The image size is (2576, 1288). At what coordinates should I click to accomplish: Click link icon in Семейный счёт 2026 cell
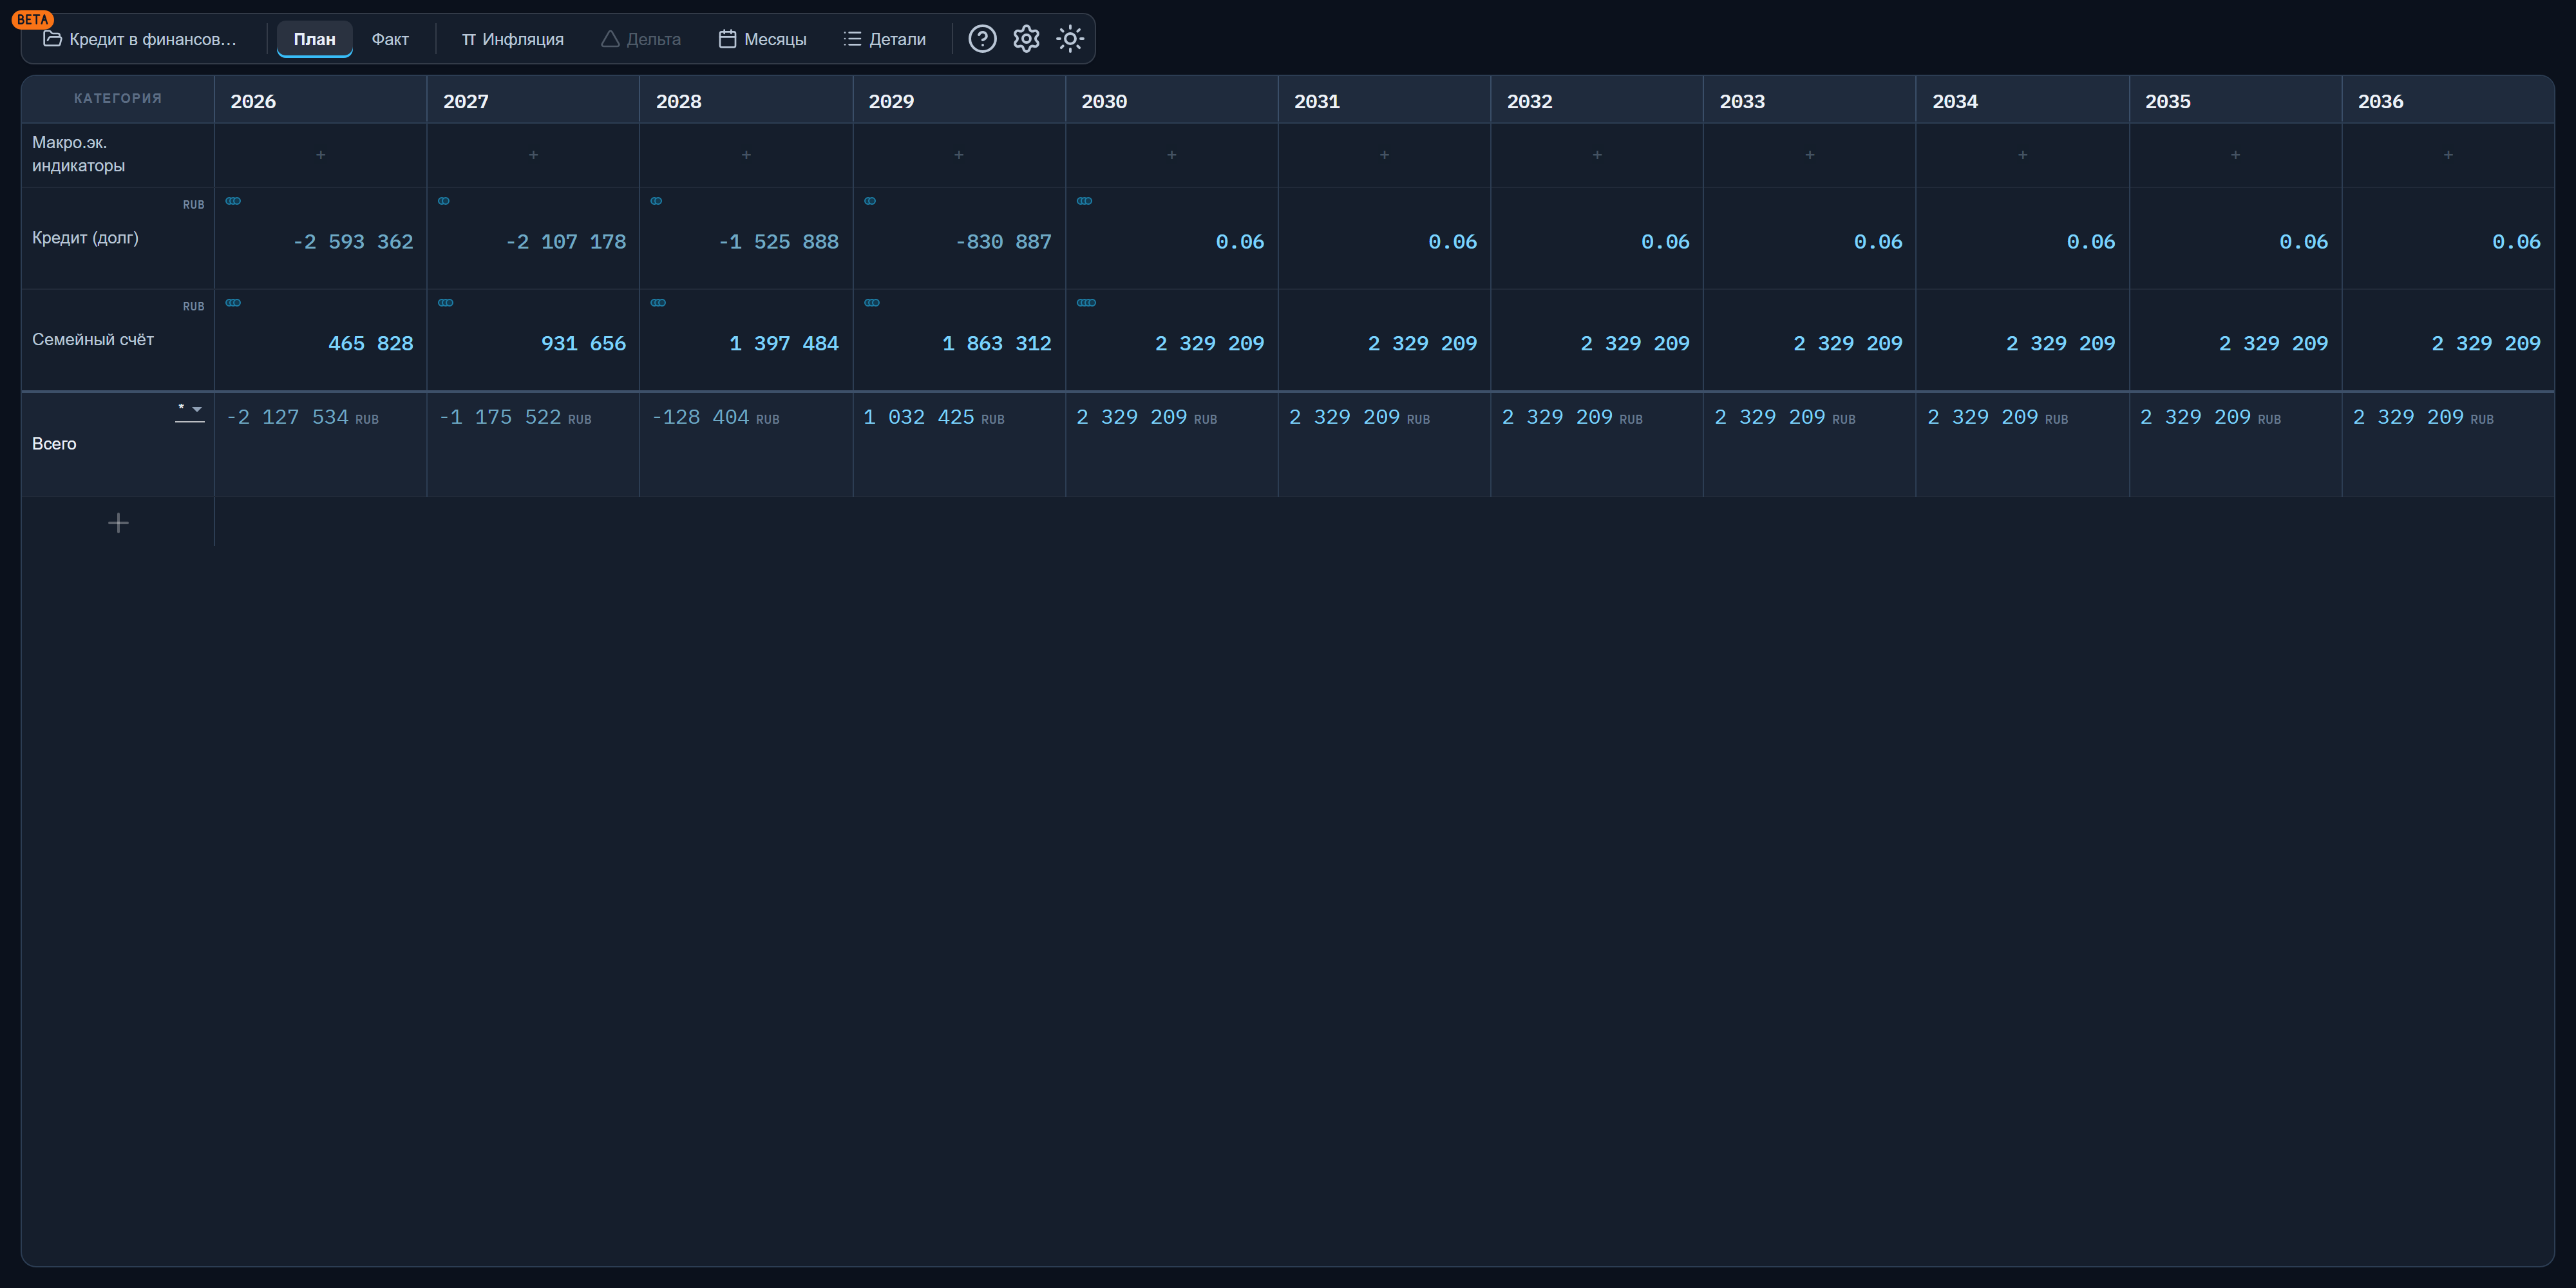(233, 303)
